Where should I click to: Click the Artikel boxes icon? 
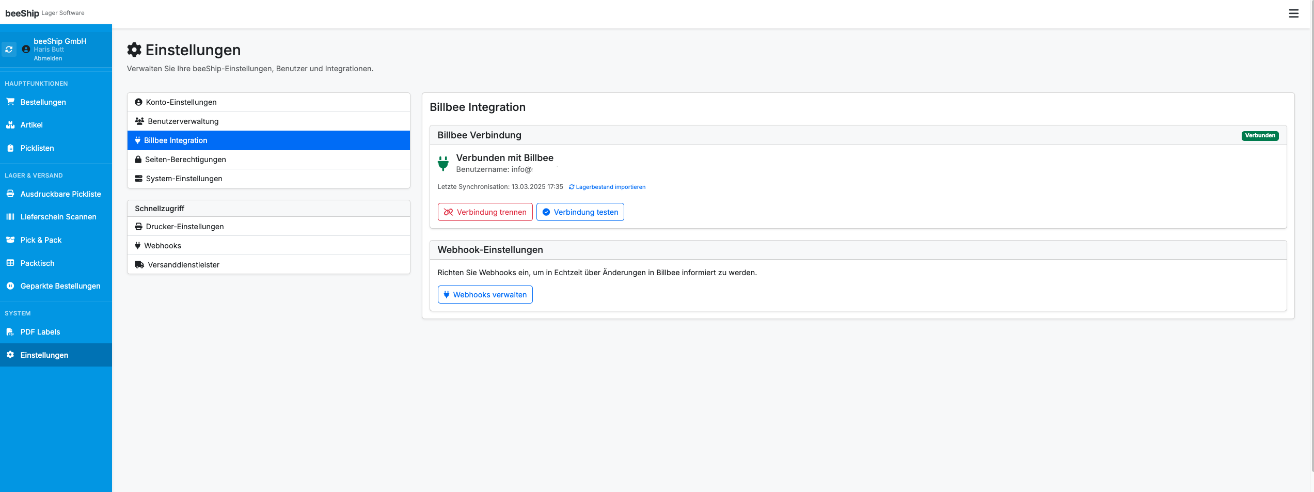coord(10,125)
